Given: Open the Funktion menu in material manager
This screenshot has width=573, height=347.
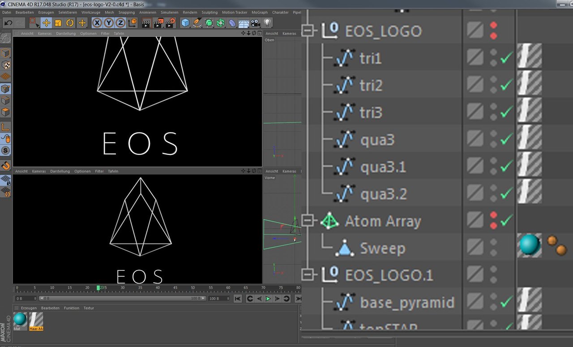Looking at the screenshot, I should (71, 308).
